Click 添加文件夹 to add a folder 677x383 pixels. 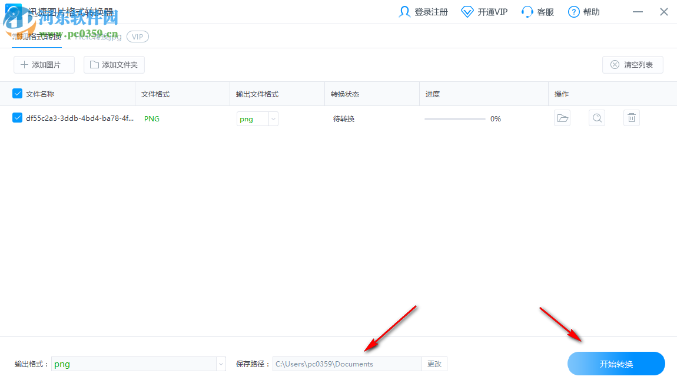(x=114, y=65)
